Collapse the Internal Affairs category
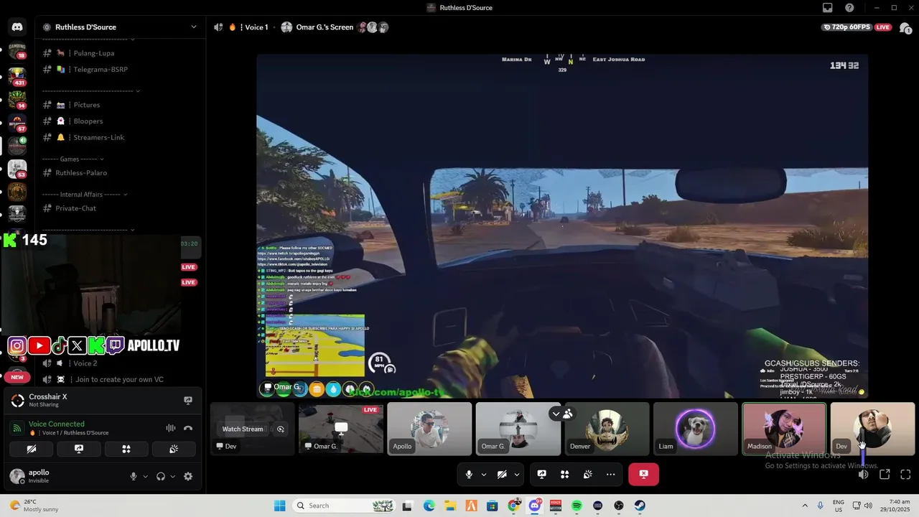This screenshot has width=919, height=517. (85, 194)
